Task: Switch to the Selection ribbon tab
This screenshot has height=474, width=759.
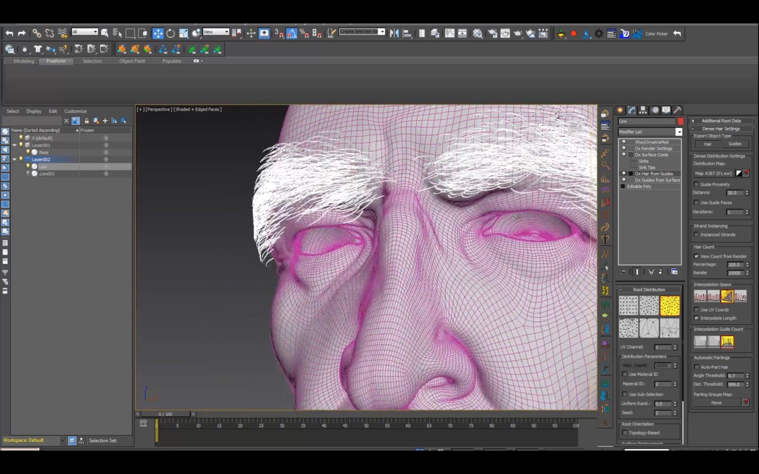Action: point(92,61)
